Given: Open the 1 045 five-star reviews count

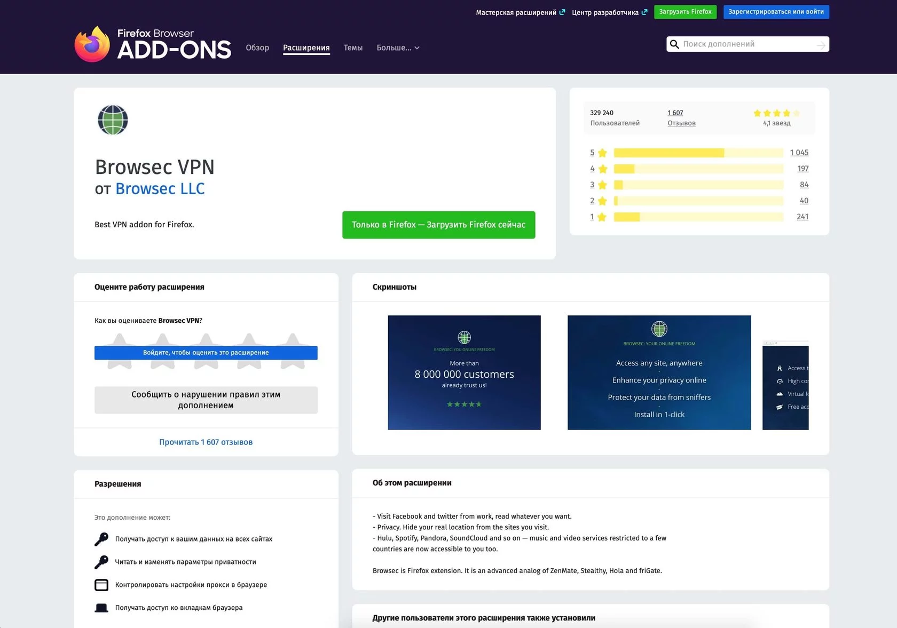Looking at the screenshot, I should (x=799, y=153).
